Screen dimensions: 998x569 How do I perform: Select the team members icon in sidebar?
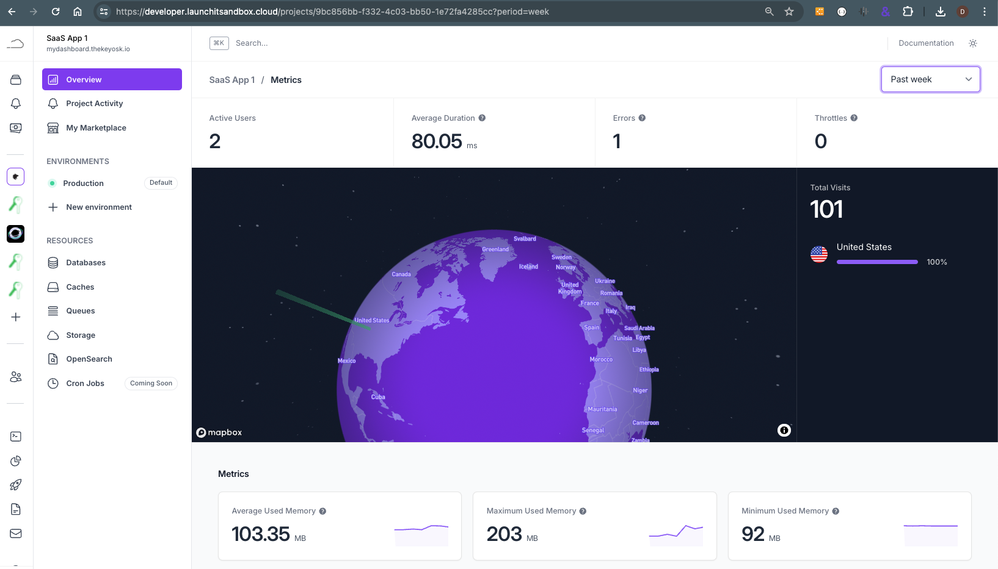[16, 376]
